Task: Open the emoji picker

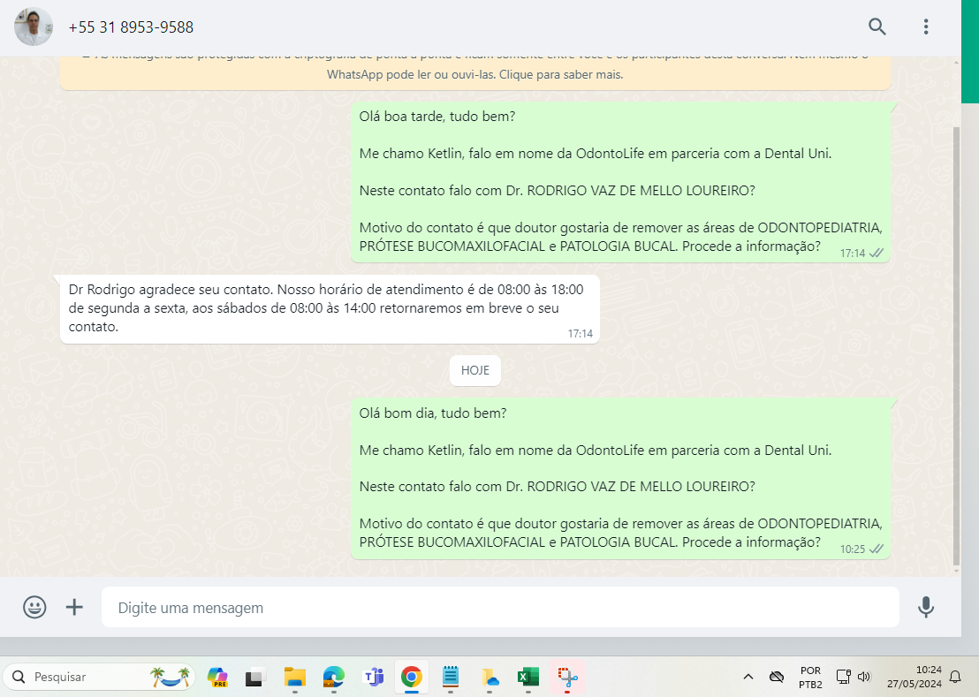Action: (x=34, y=607)
